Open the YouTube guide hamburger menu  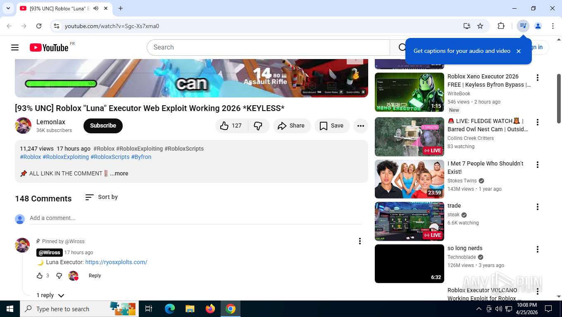(15, 47)
